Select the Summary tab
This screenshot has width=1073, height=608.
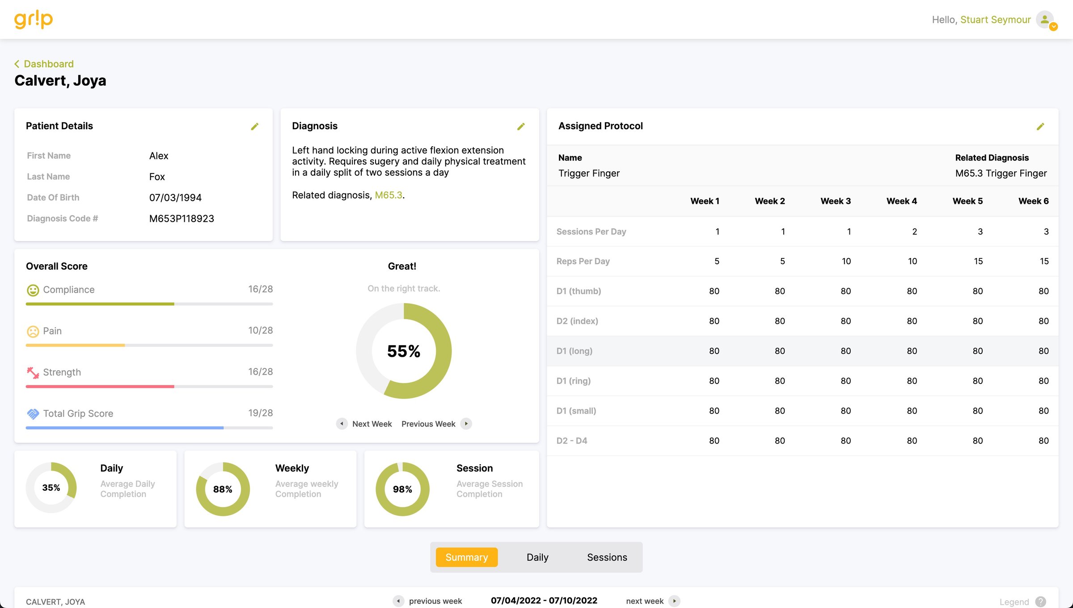466,557
